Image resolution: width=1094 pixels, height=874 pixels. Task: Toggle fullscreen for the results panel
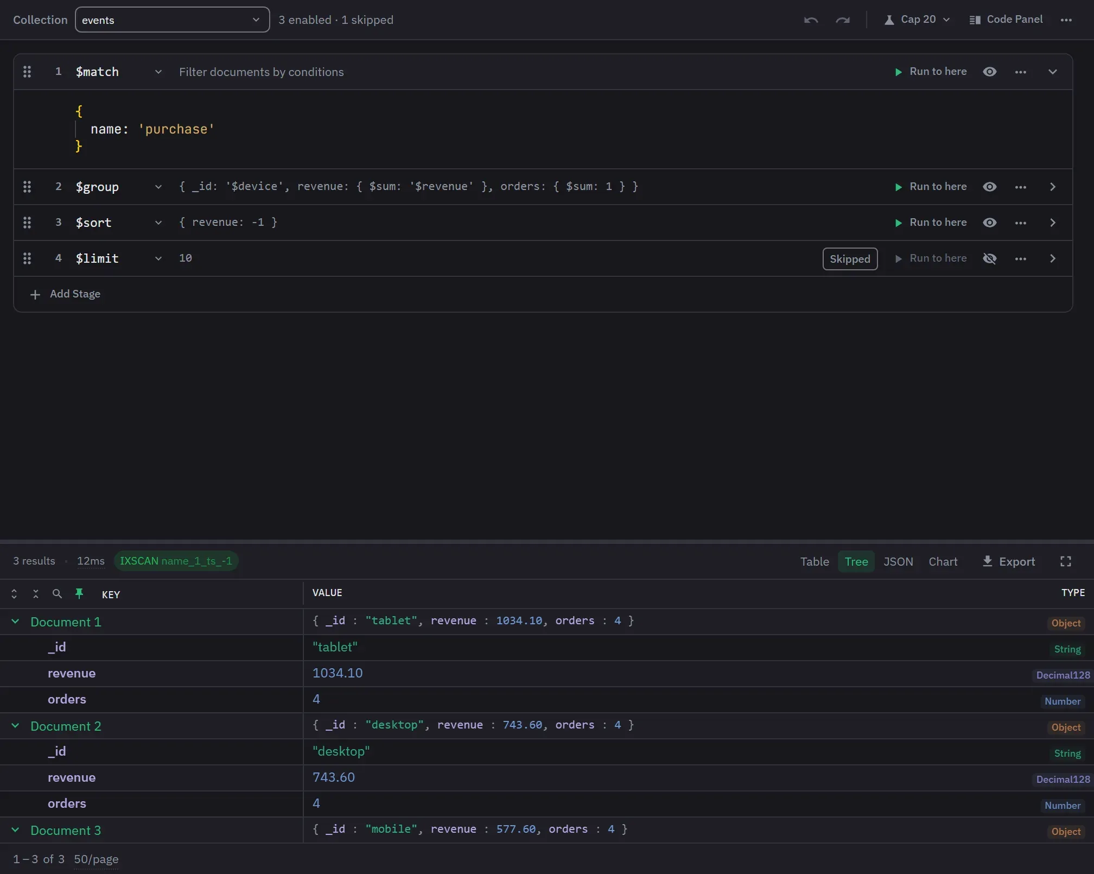[x=1065, y=561]
